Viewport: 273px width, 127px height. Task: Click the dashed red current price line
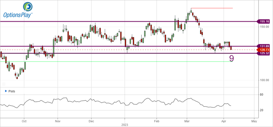[129, 50]
